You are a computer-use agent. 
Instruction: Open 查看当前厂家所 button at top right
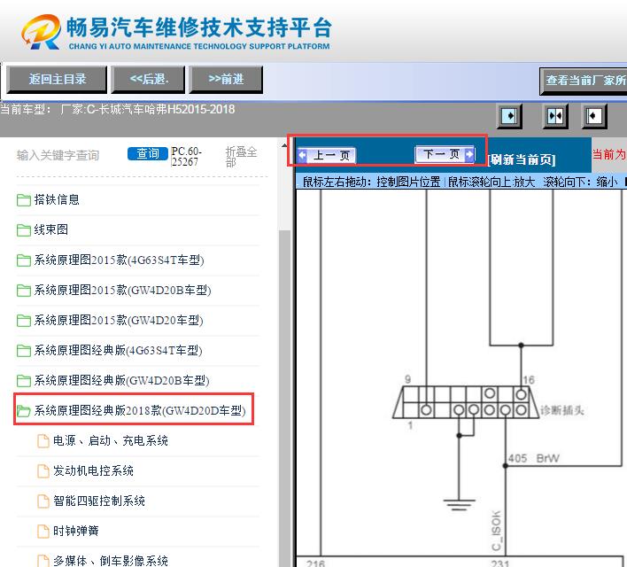(584, 81)
